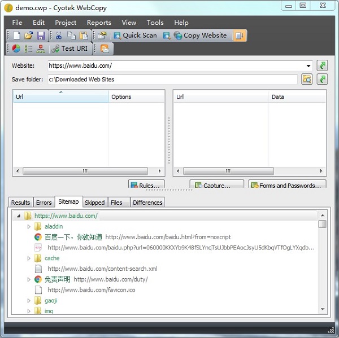
Task: Save project with the floppy disk icon
Action: 41,36
